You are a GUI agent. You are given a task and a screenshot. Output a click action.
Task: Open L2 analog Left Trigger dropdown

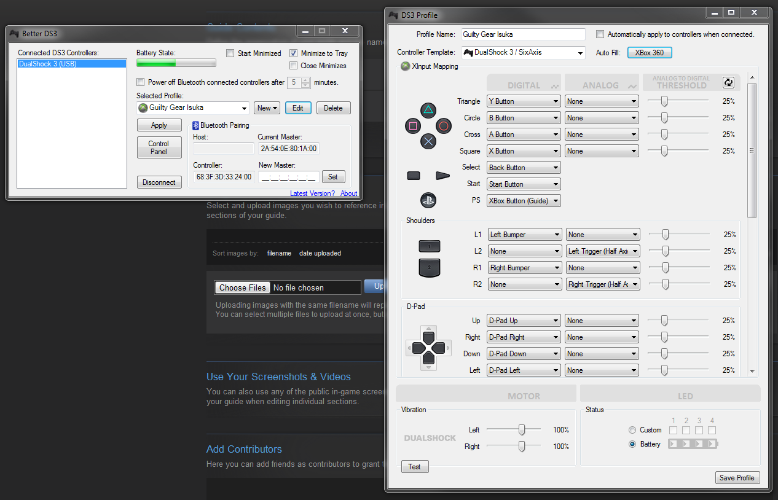(x=603, y=251)
